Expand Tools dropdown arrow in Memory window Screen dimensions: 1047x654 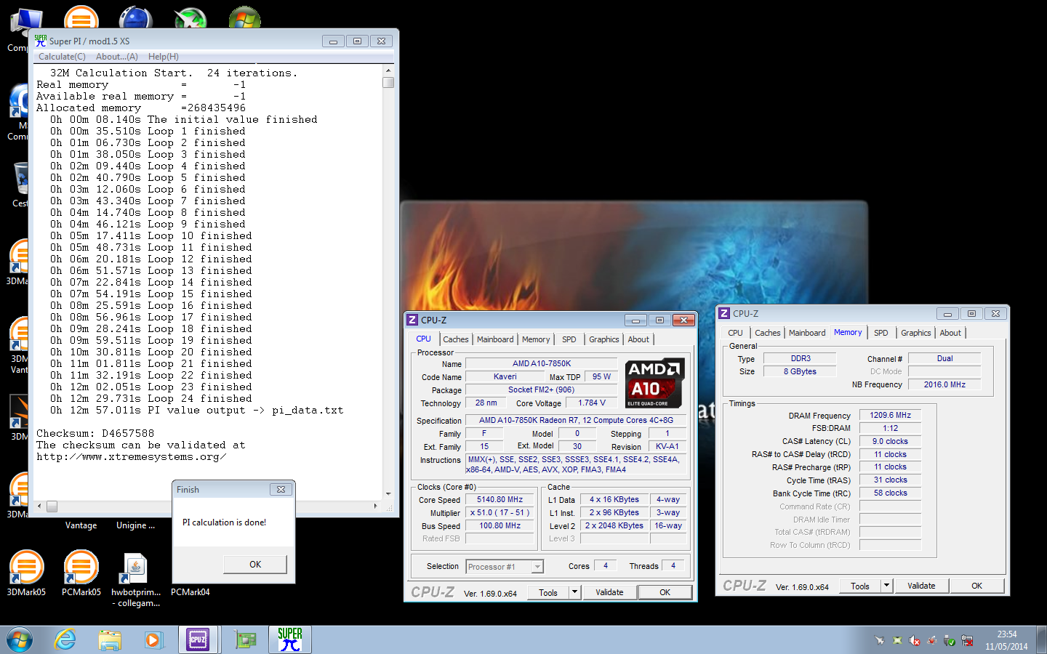click(x=886, y=586)
